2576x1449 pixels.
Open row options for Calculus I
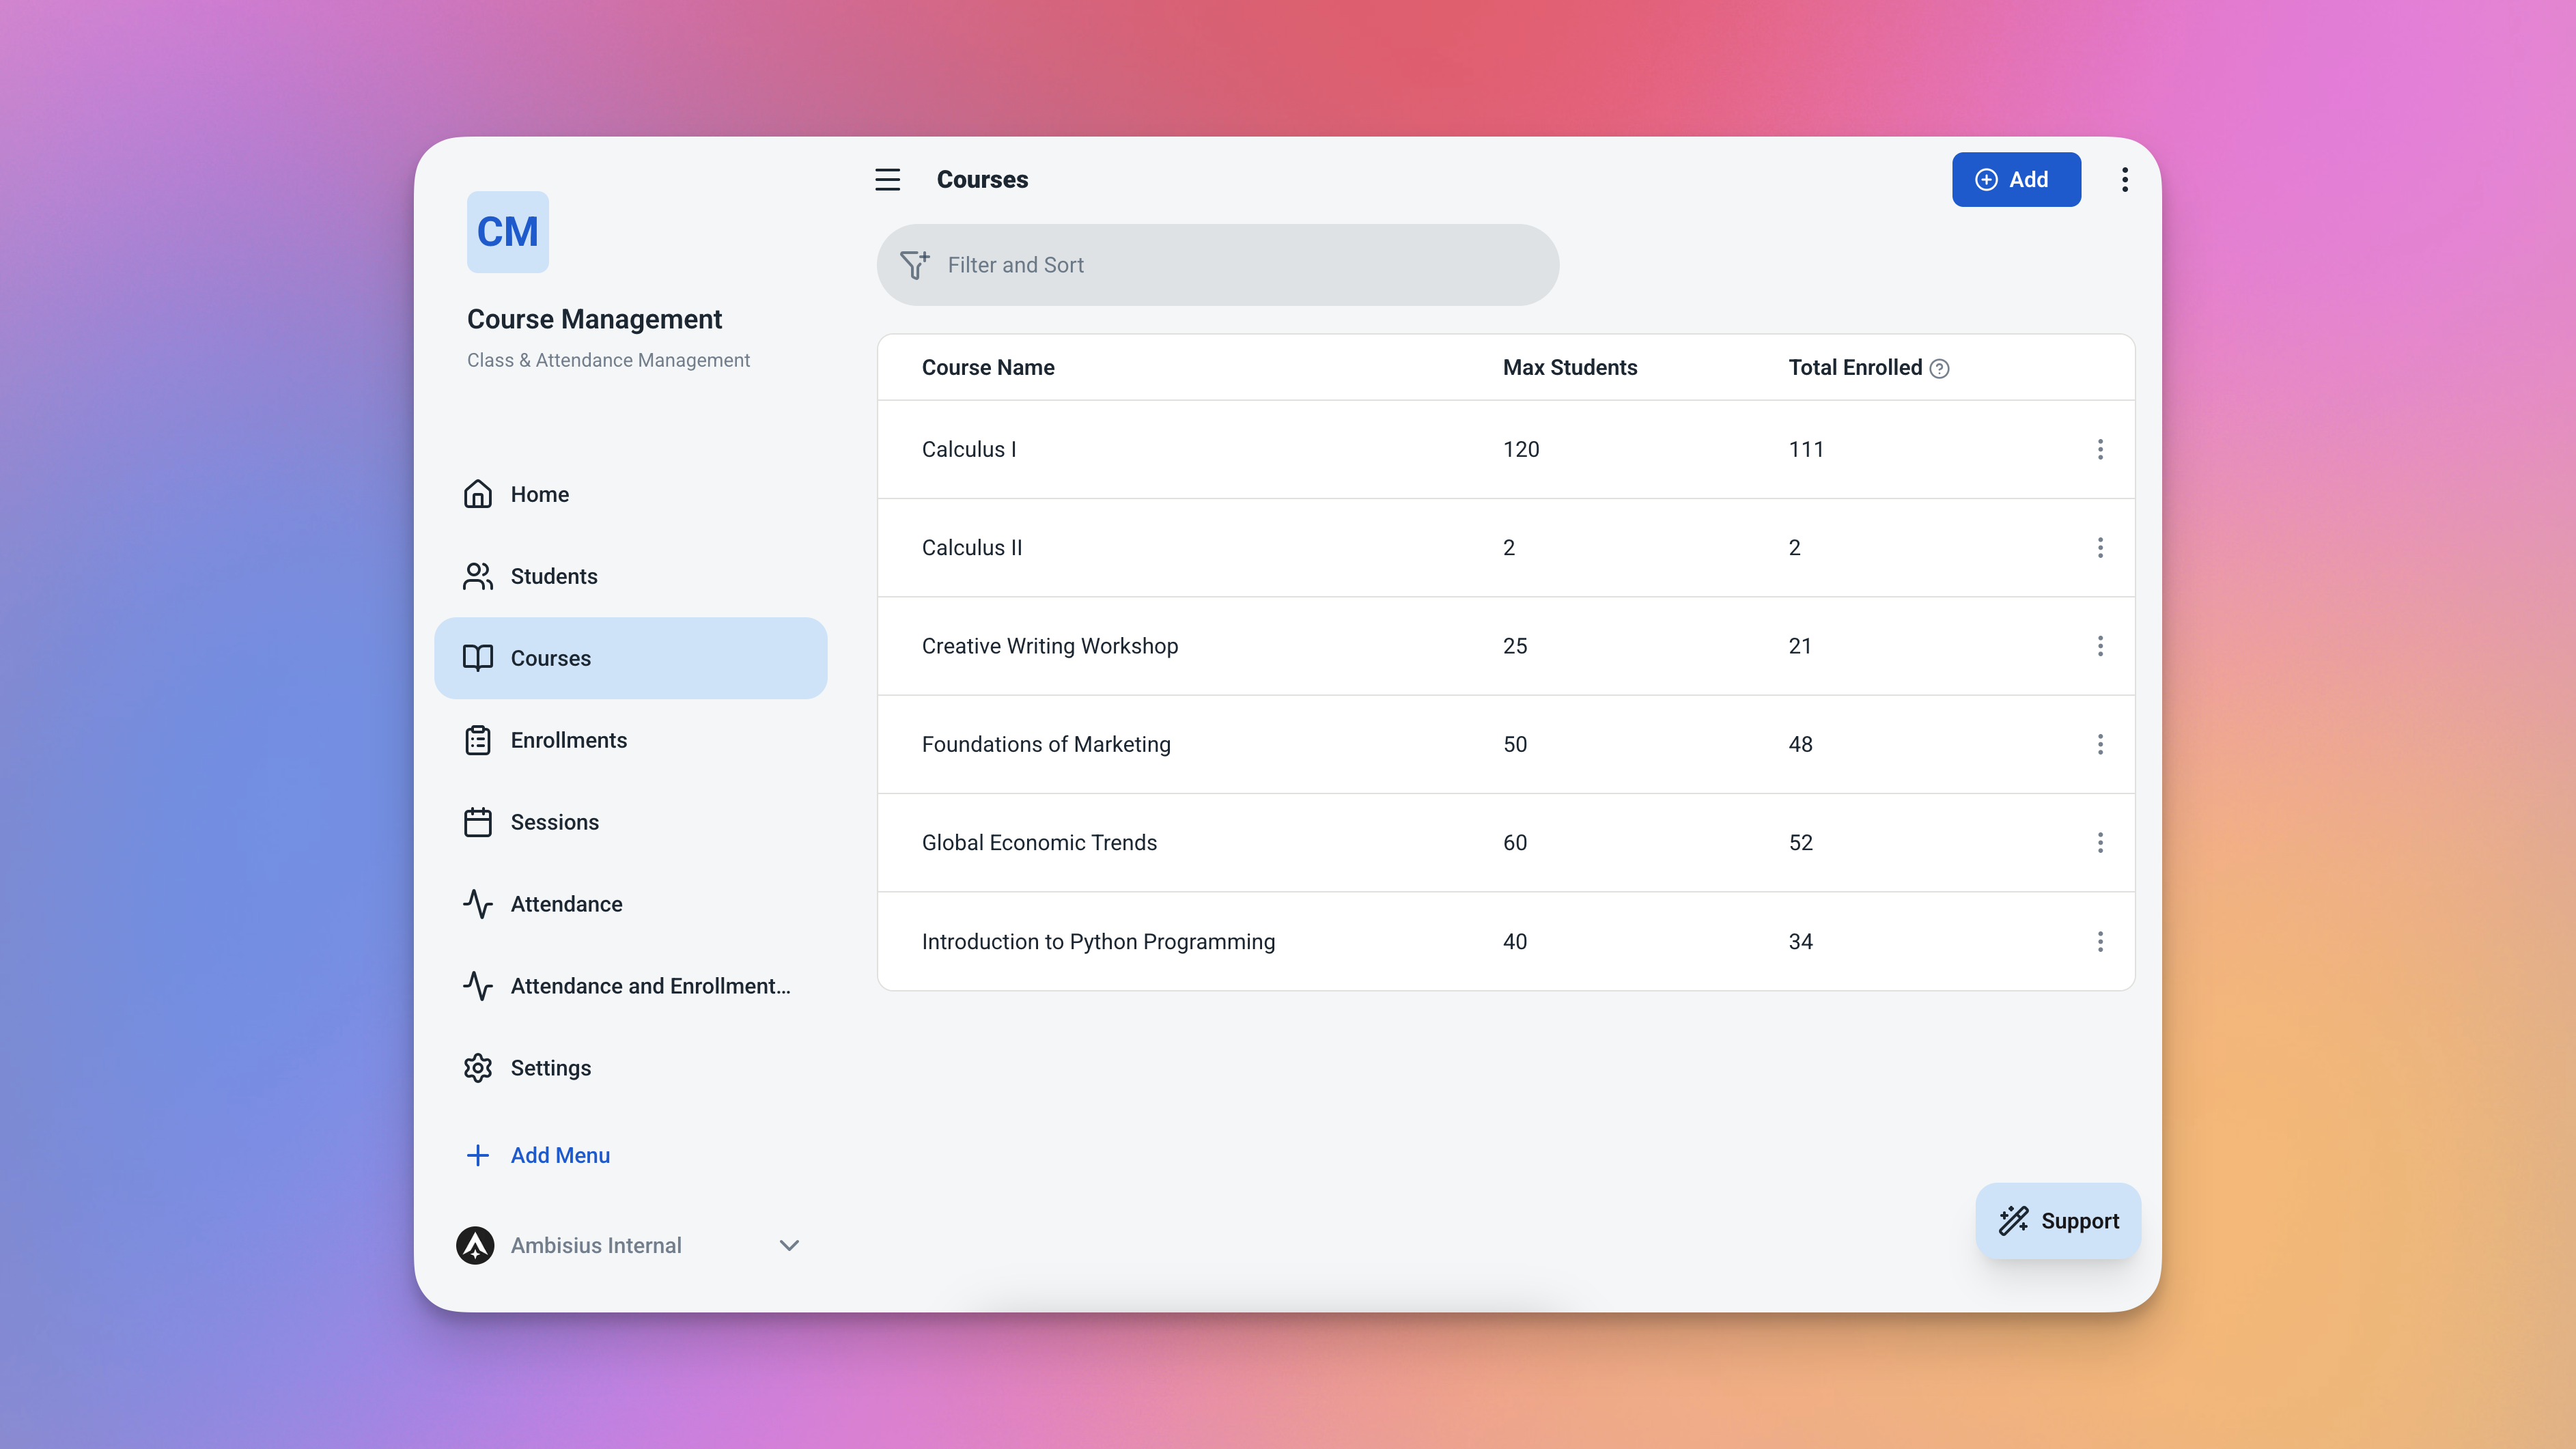2100,449
